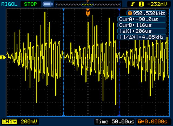Click the -232mV trigger level value
The width and height of the screenshot is (173, 126).
[157, 4]
